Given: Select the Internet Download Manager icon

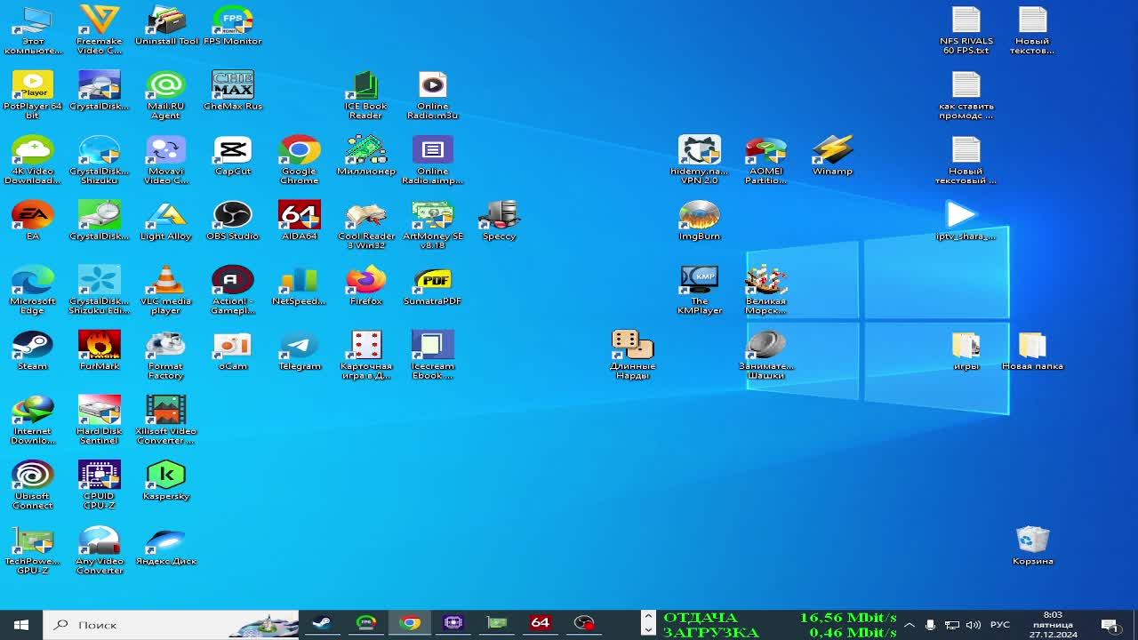Looking at the screenshot, I should point(33,420).
